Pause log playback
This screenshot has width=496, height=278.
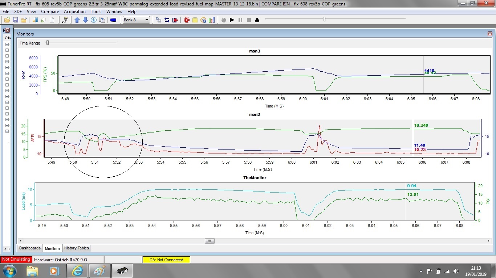click(x=240, y=20)
